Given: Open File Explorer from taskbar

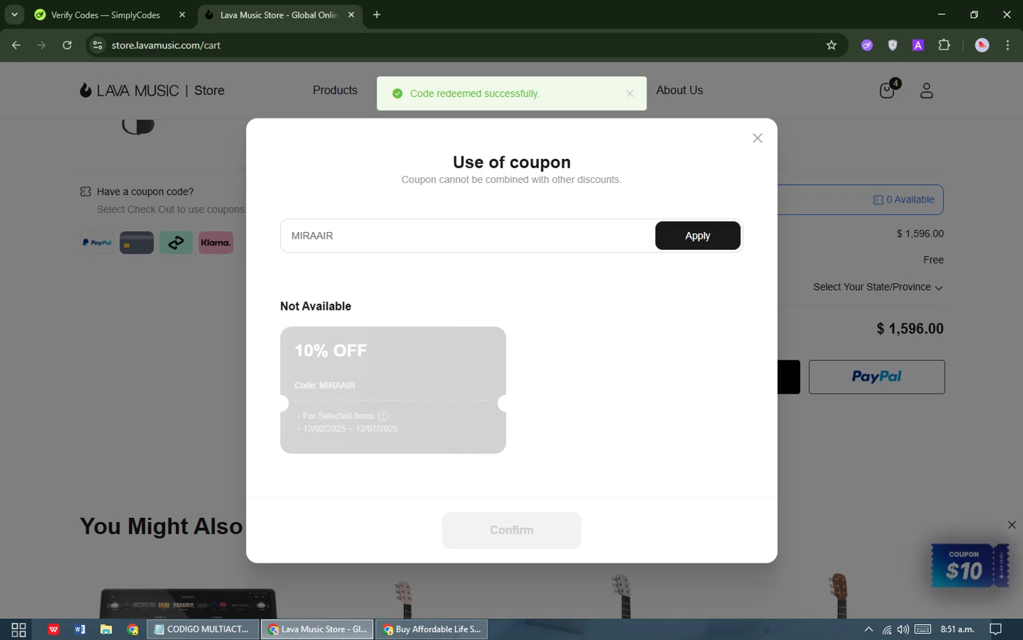Looking at the screenshot, I should point(106,629).
